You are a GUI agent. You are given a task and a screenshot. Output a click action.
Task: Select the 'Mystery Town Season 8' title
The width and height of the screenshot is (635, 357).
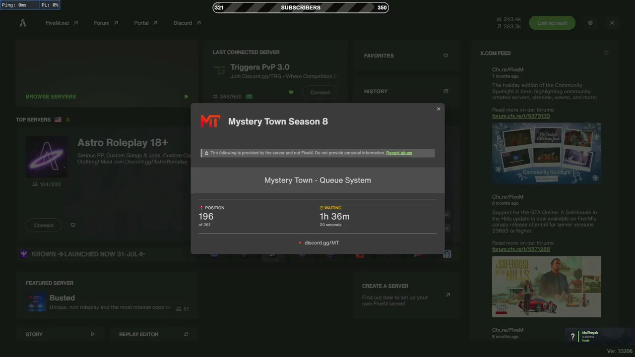tap(278, 121)
